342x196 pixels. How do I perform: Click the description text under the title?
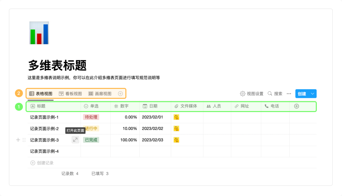pos(94,78)
